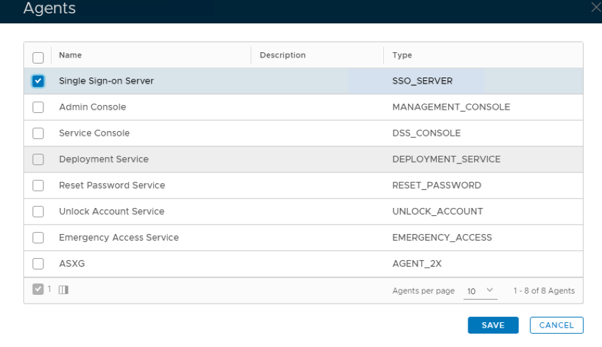The image size is (602, 347).
Task: Close the Agents dialog with the X icon
Action: [596, 7]
